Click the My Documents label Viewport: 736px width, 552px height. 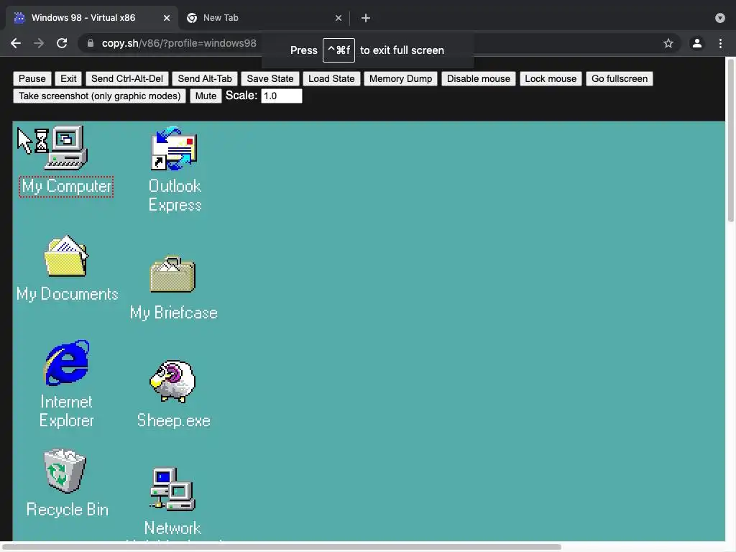point(67,294)
